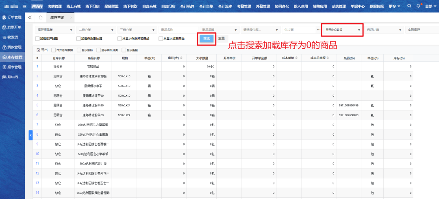Click the supplier field ellipsis icon
Image resolution: width=439 pixels, height=199 pixels.
click(x=319, y=30)
